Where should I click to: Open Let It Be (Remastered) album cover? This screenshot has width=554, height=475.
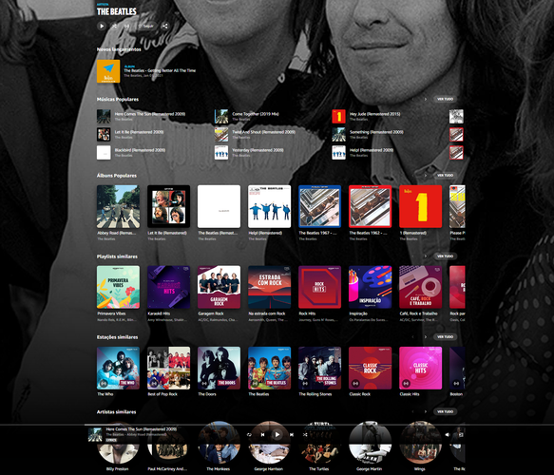[x=168, y=206]
